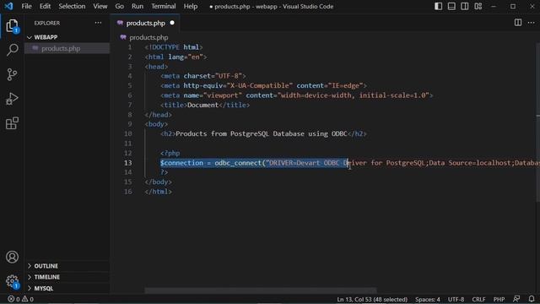Viewport: 540px width, 304px height.
Task: Open Customize Layout icon
Action: [478, 6]
